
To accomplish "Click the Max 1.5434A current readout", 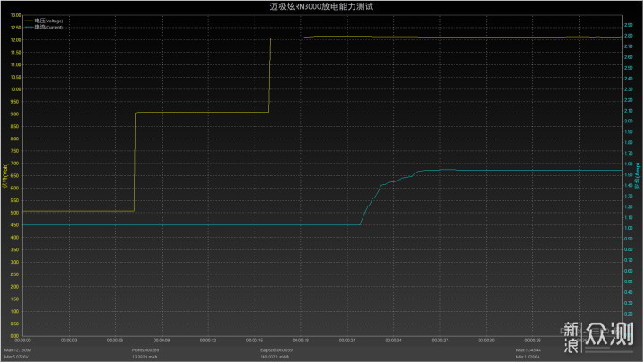I will click(x=528, y=350).
